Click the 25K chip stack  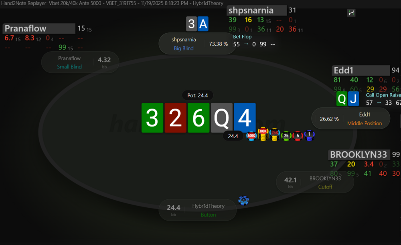(274, 135)
